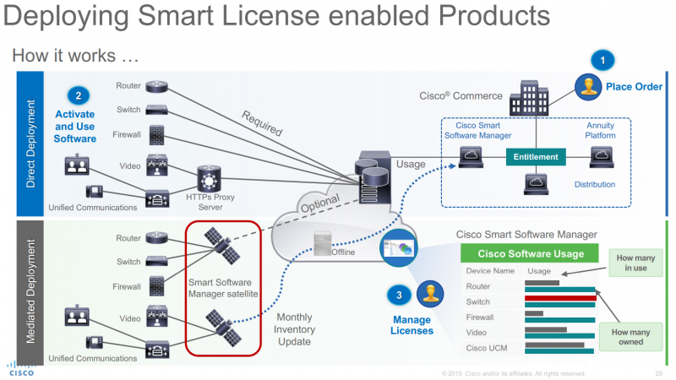Click the Switch icon in Direct Deployment

click(x=156, y=110)
